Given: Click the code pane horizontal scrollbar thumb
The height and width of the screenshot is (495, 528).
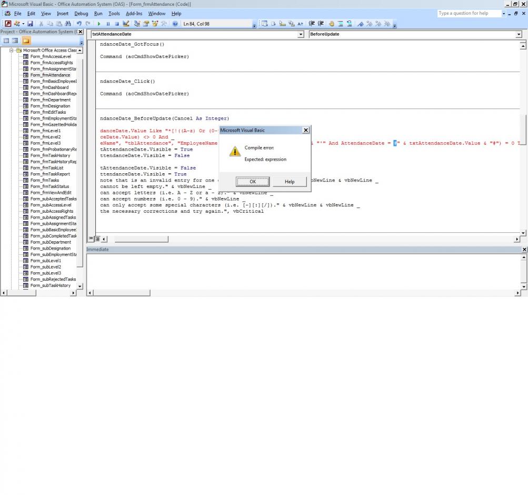Looking at the screenshot, I should click(x=142, y=239).
